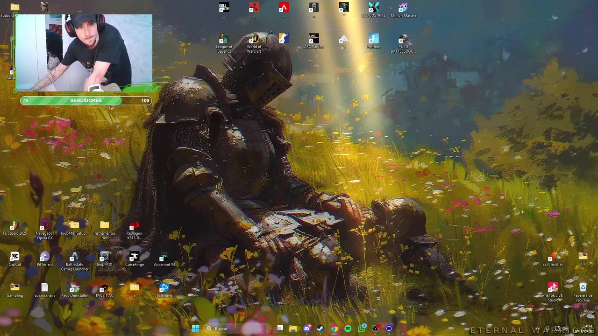Select the KIK folder icon
The height and width of the screenshot is (336, 598).
(583, 259)
